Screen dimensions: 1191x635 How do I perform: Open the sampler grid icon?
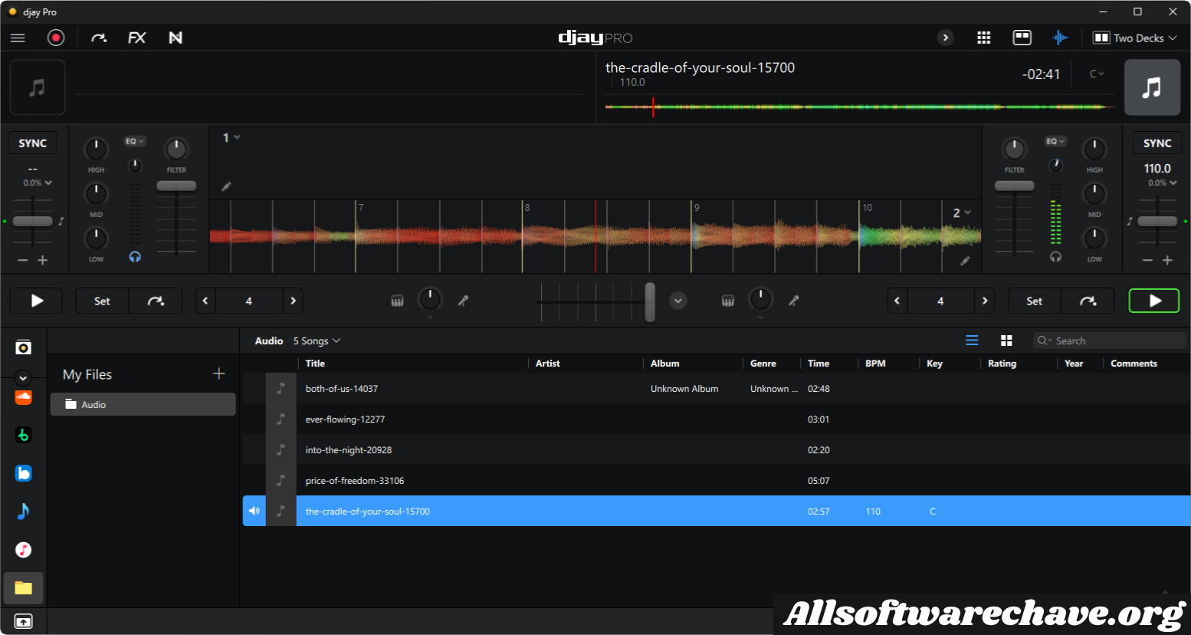[x=984, y=38]
